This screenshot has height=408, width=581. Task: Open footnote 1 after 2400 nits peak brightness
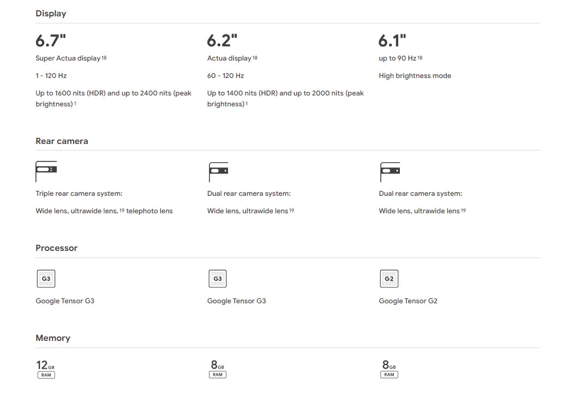(x=75, y=103)
